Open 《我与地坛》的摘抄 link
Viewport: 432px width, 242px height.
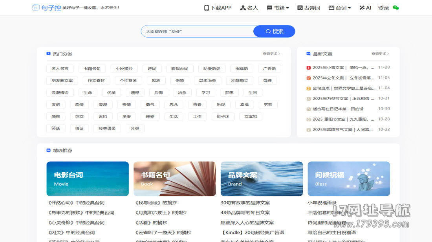[x=156, y=203]
